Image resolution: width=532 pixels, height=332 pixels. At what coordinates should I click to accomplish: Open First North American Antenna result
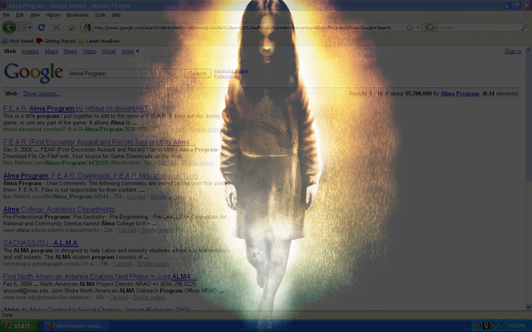[100, 276]
